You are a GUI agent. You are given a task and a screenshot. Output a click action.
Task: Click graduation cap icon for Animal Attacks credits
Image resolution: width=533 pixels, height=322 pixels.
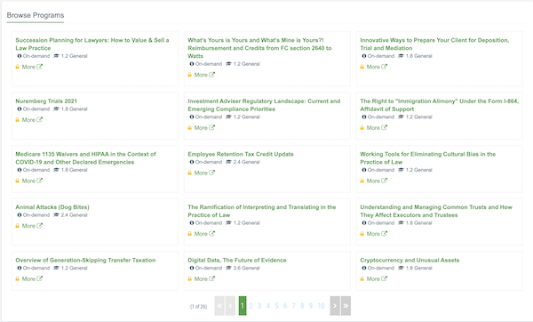(x=57, y=215)
